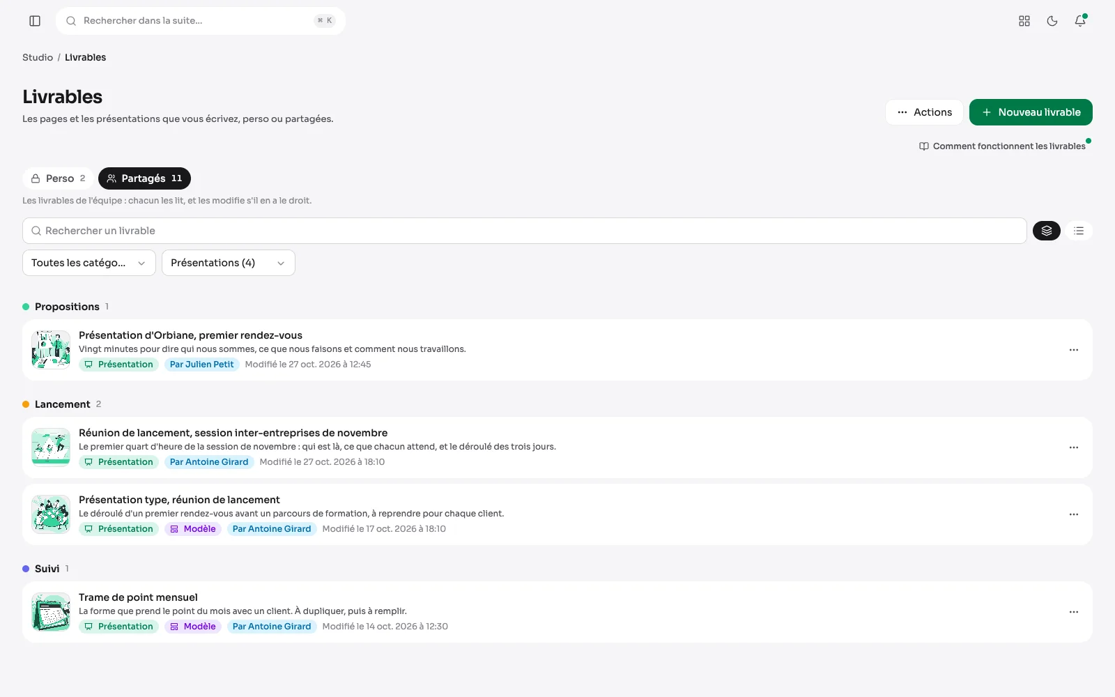Open options for Trame de point mensuel
This screenshot has width=1115, height=697.
click(x=1074, y=612)
